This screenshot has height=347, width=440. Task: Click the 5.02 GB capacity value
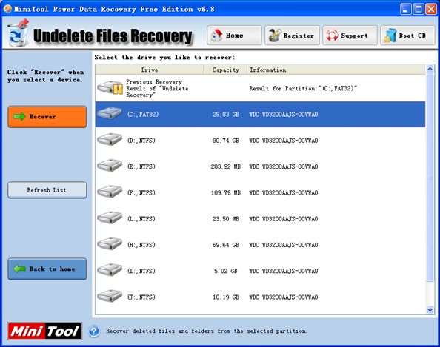click(226, 271)
